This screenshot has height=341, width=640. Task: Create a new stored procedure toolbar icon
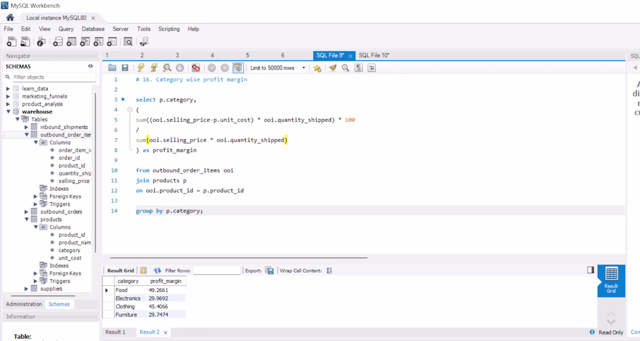click(98, 42)
